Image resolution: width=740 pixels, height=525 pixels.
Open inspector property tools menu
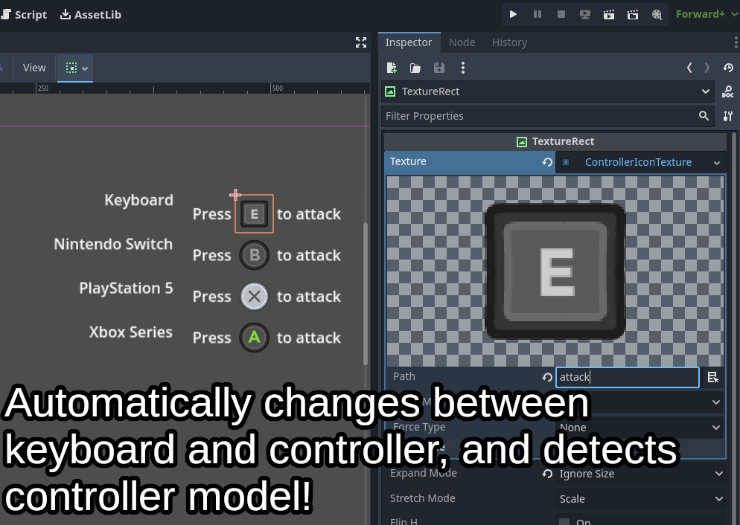tap(728, 116)
